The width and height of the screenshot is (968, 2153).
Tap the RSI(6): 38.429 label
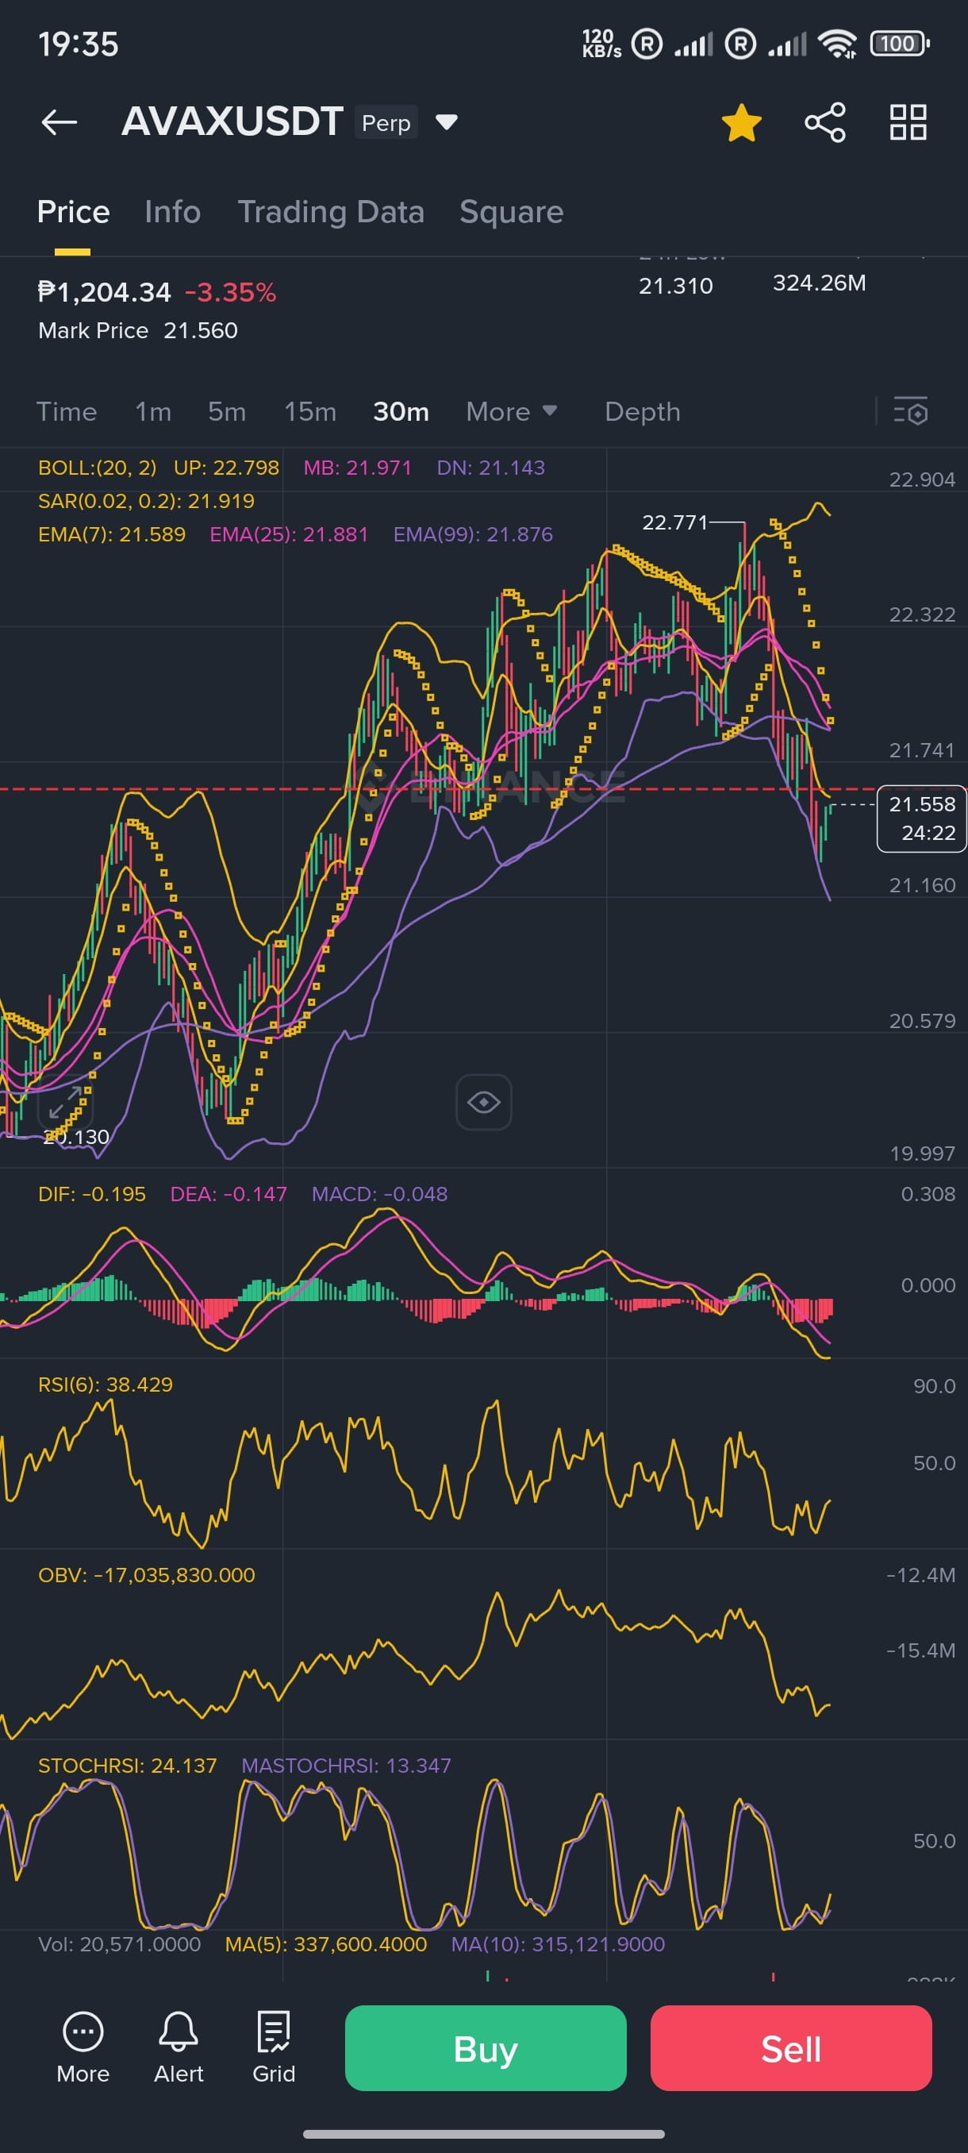pyautogui.click(x=106, y=1385)
